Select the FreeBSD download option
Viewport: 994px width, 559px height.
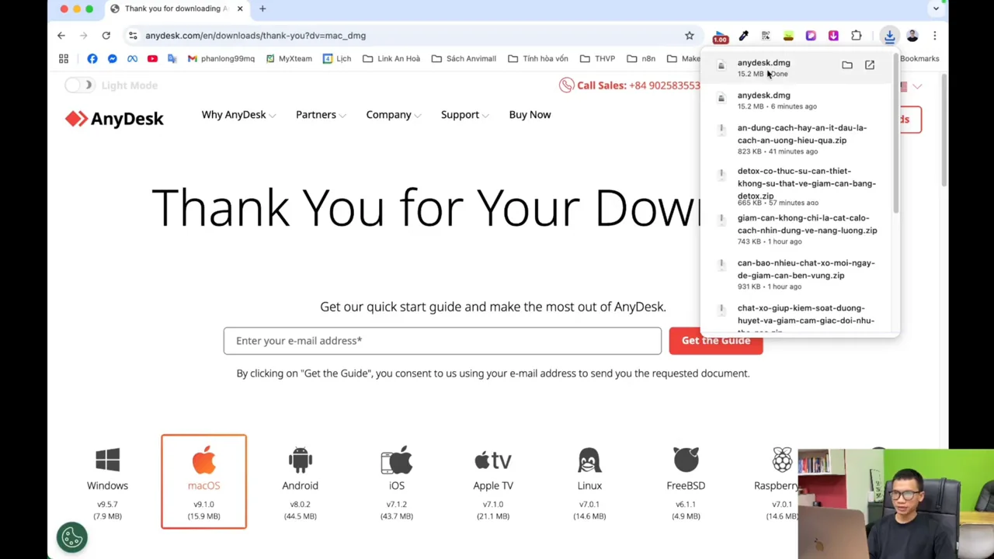tap(686, 482)
